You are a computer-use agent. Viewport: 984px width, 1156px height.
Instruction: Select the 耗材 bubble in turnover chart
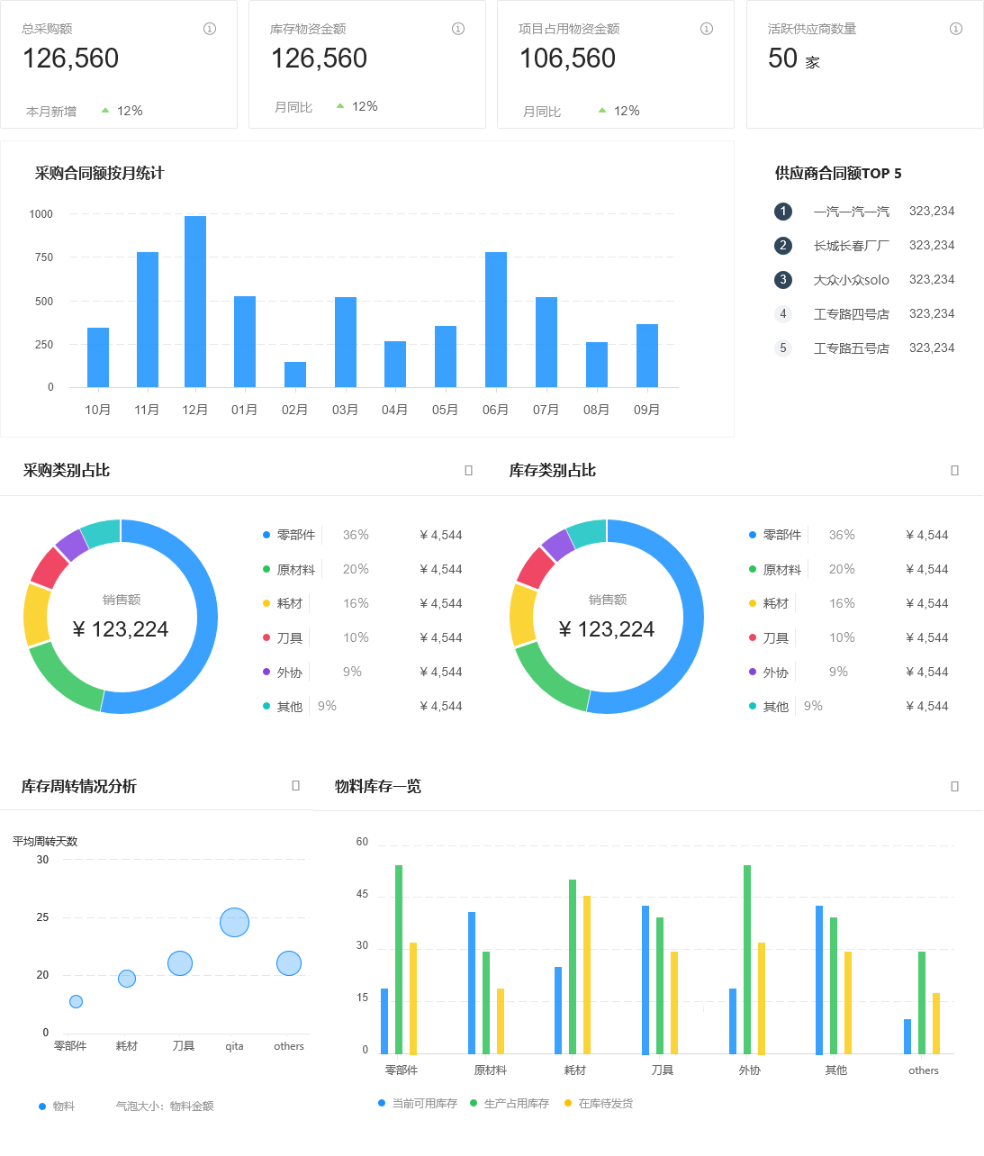click(x=127, y=979)
